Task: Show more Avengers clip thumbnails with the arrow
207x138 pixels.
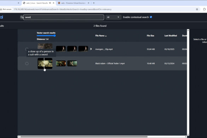Action: [91, 49]
